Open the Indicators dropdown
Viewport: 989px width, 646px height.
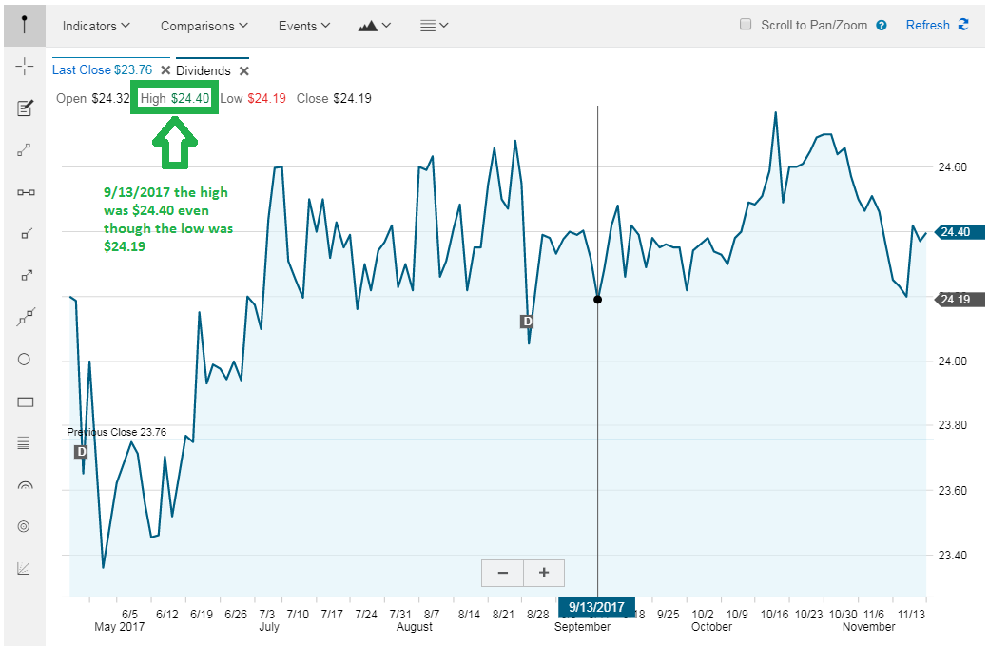click(96, 26)
